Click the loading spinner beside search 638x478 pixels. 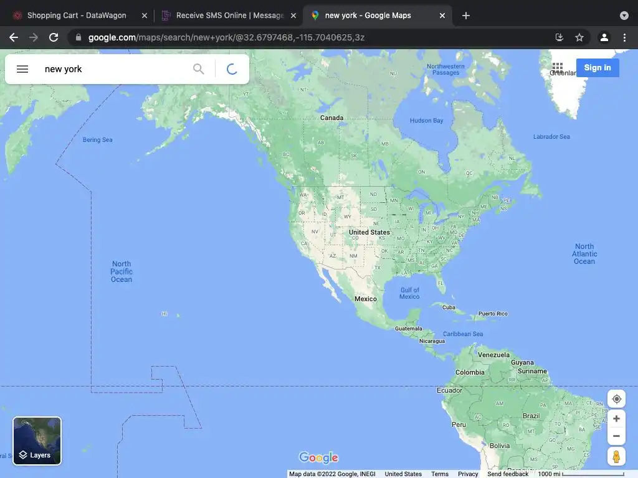232,69
